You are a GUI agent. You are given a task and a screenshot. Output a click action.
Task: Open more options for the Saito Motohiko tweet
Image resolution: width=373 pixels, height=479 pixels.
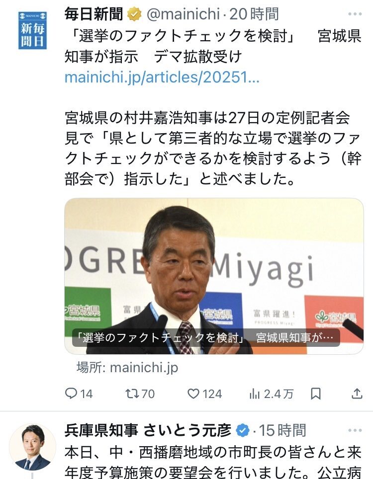(x=355, y=430)
